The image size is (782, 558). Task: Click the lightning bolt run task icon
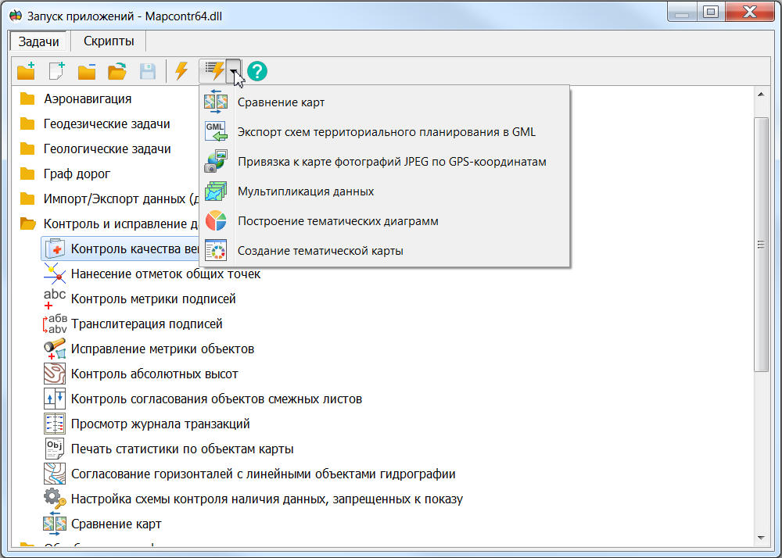click(x=181, y=71)
